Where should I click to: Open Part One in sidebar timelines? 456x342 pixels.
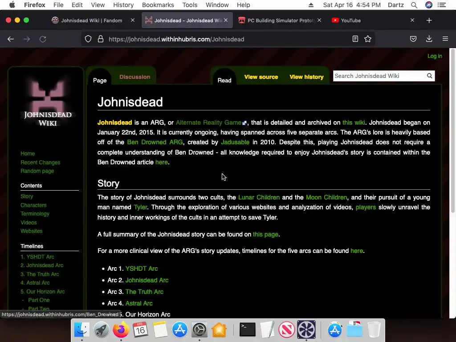39,300
